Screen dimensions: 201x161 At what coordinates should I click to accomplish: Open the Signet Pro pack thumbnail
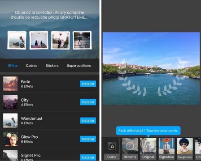pyautogui.click(x=10, y=156)
